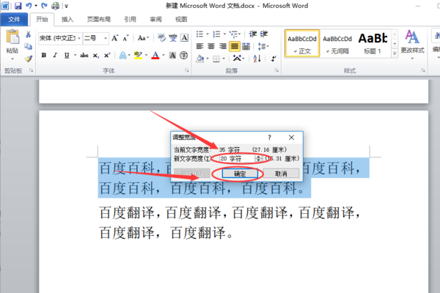The width and height of the screenshot is (440, 293).
Task: Click the Multilevel list icon
Action: tap(233, 34)
